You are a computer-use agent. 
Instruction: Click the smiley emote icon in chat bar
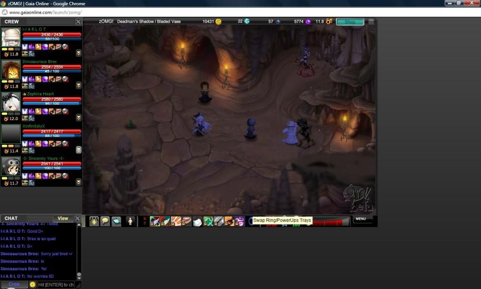click(32, 284)
